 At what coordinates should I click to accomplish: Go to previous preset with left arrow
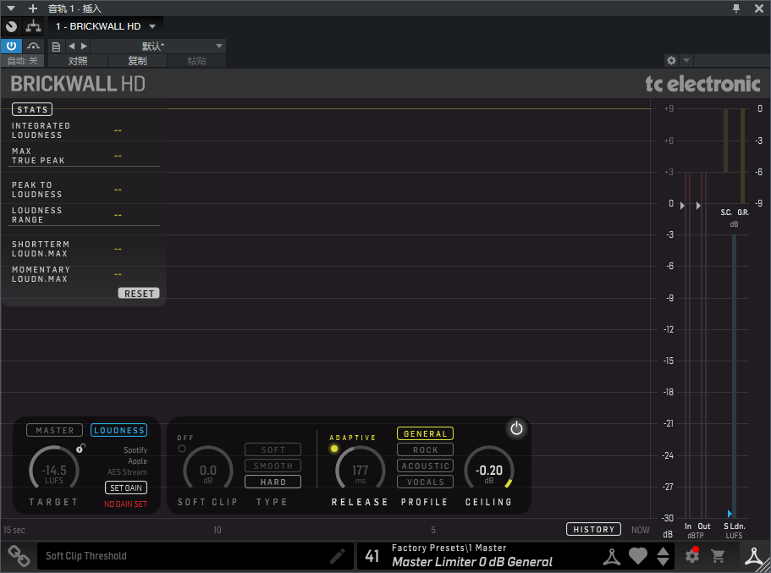(x=72, y=46)
